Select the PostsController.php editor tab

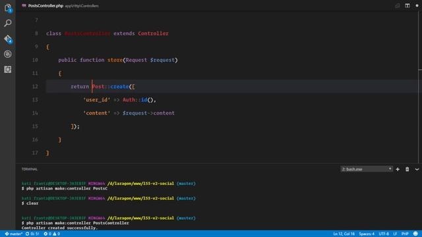[60, 6]
